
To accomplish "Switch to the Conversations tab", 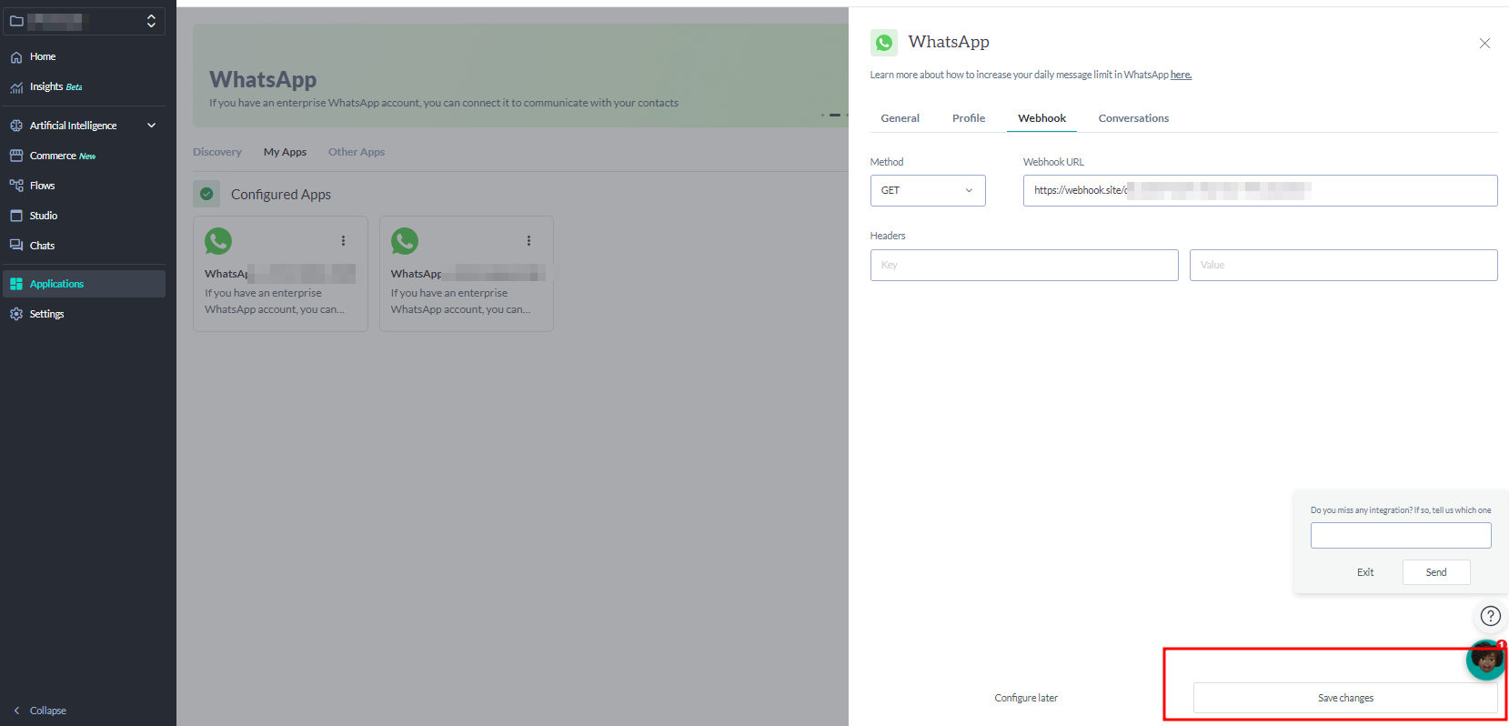I will (x=1133, y=118).
